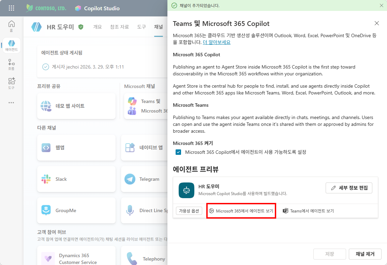Click the 채널 제거 button
Screen dimensions: 387x265
[x=365, y=254]
